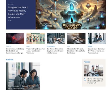Select the ENTERTAINMENT category label

pyautogui.click(x=51, y=46)
